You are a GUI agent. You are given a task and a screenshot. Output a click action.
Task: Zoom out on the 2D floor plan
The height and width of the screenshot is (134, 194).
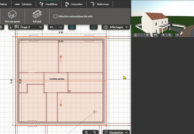click(x=95, y=132)
